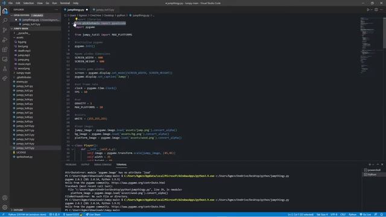Screen dimensions: 386x217
Task: Click UTF-8 encoding in status bar
Action: pos(334,215)
